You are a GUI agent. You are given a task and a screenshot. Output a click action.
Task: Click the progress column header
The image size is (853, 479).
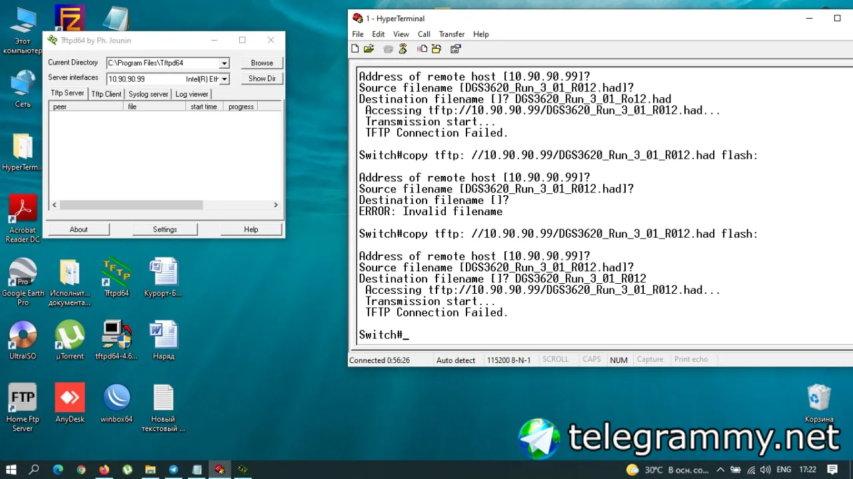tap(241, 107)
